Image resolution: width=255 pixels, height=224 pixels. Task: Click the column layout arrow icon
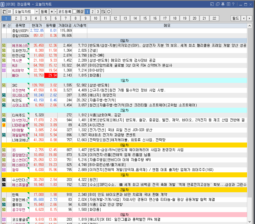(103, 12)
